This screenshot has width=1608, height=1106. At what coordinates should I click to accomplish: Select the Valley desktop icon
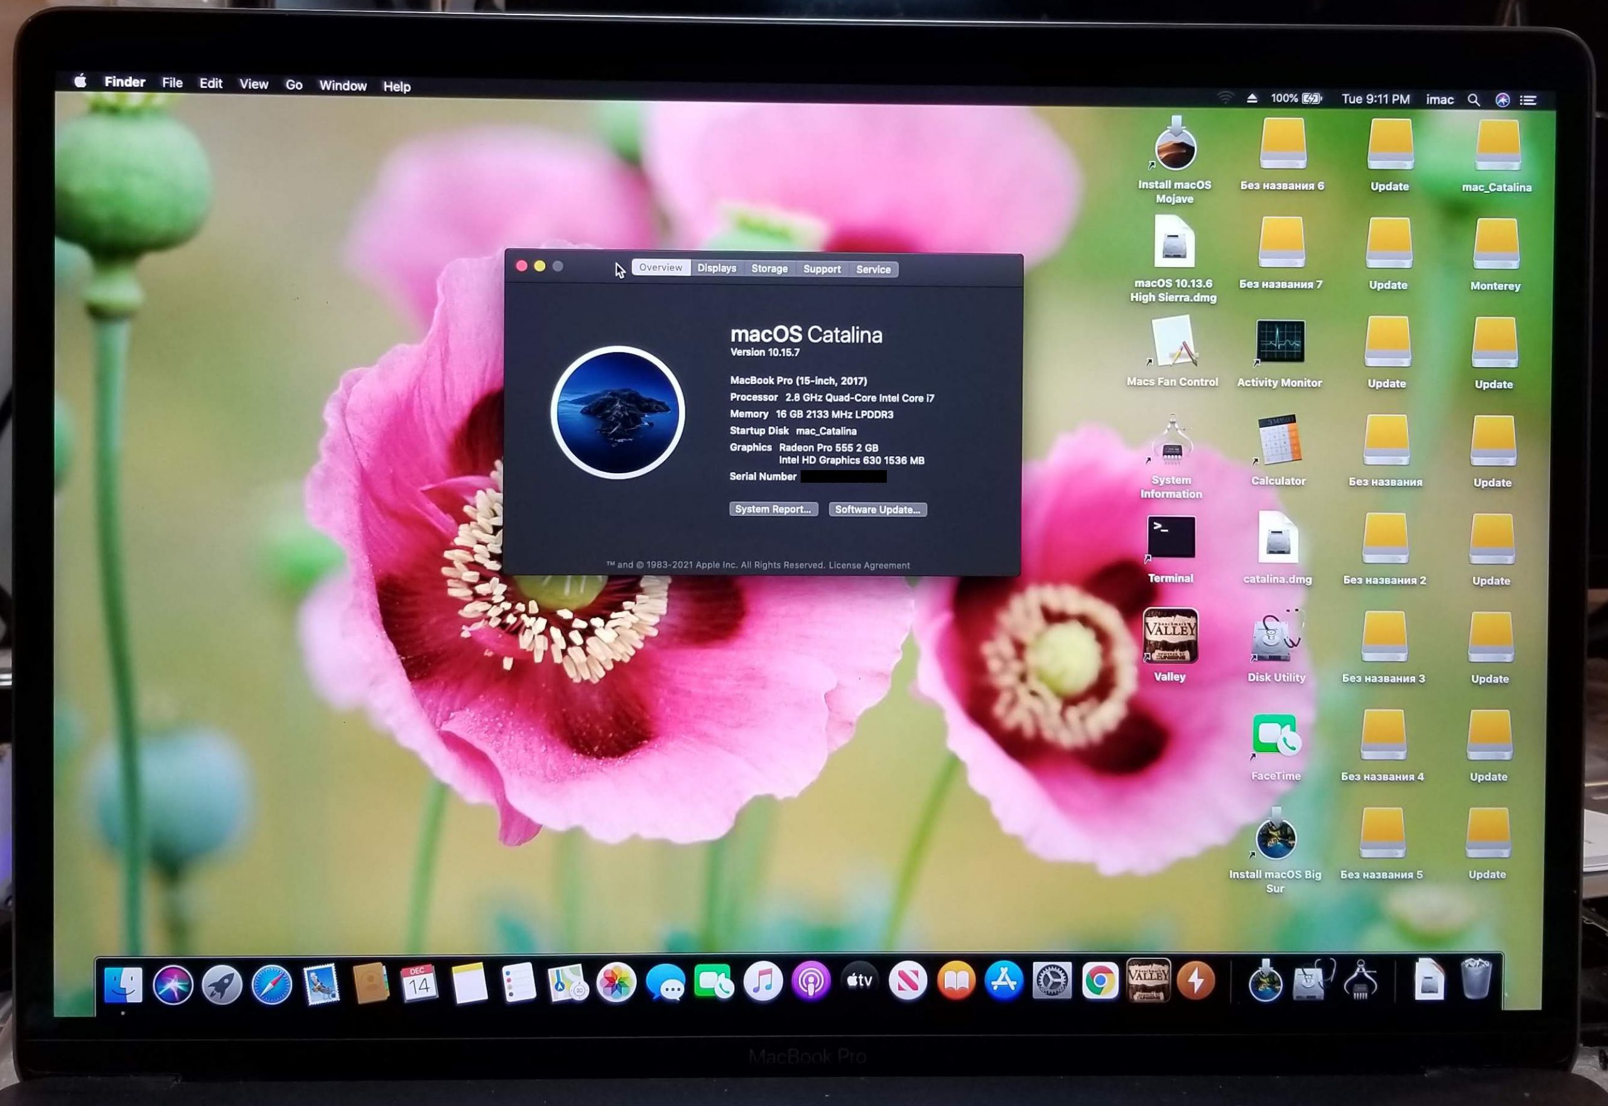pyautogui.click(x=1170, y=636)
